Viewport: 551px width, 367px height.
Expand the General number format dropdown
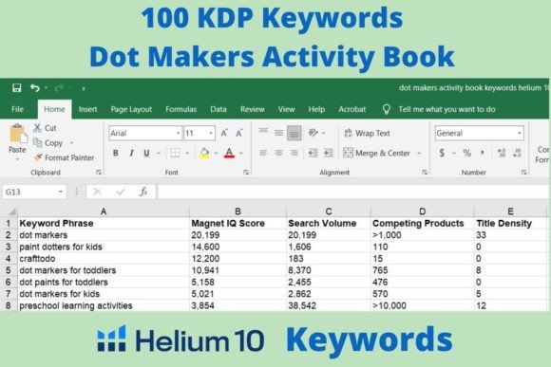pyautogui.click(x=519, y=134)
